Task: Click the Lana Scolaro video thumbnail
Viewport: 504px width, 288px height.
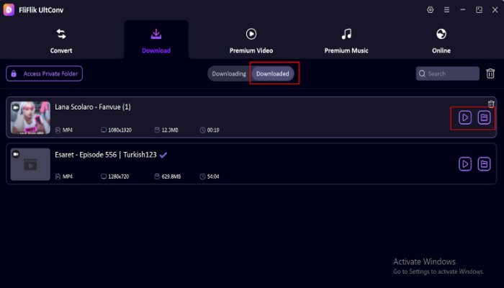Action: point(30,117)
